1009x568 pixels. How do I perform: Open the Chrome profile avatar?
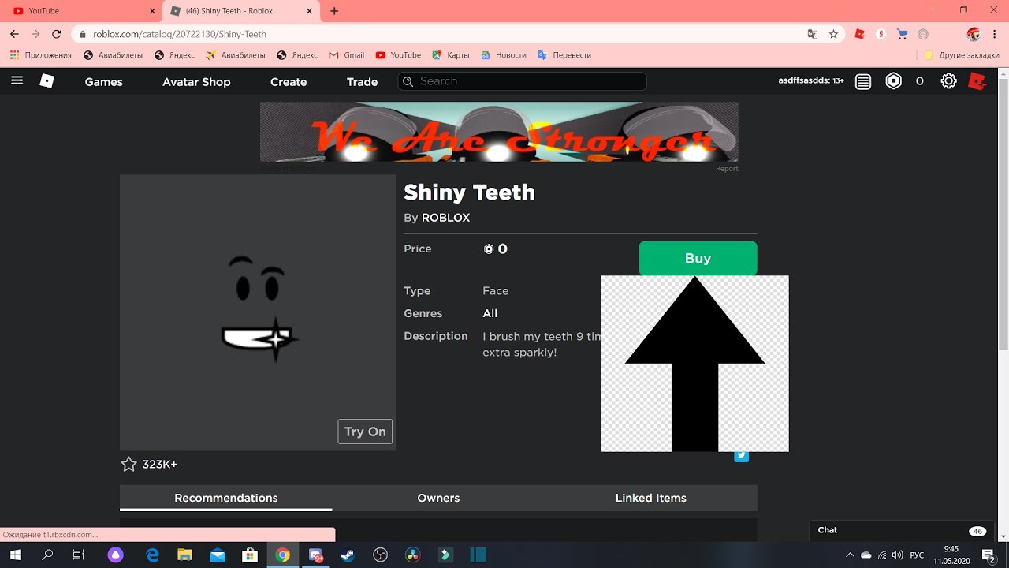[x=974, y=34]
